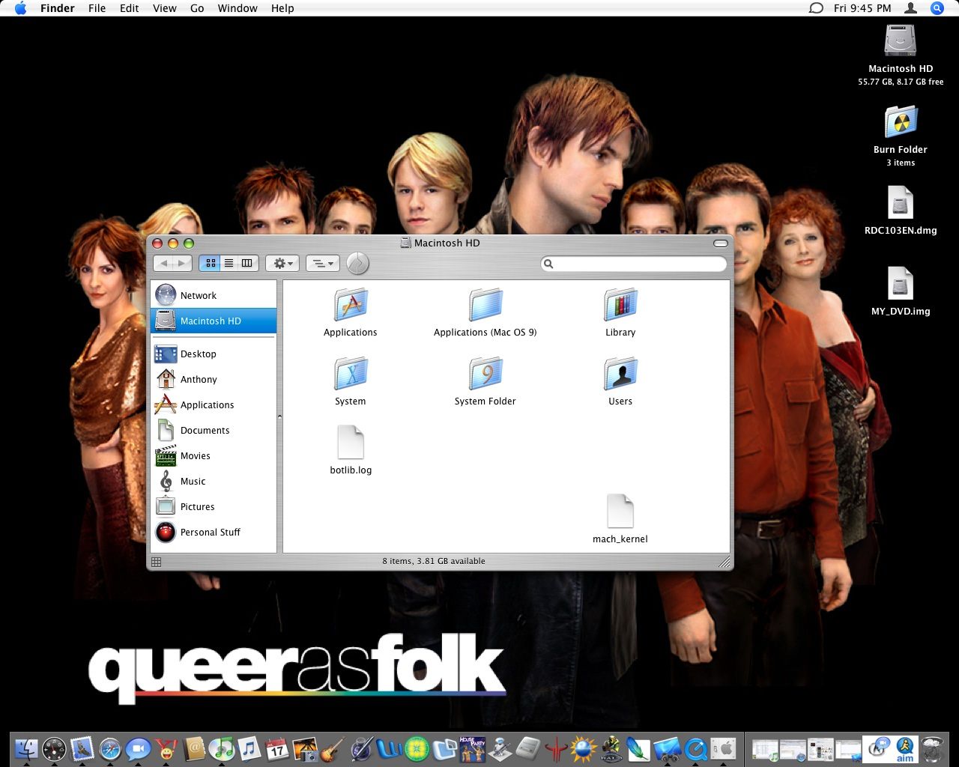Open Spotlight search in menu bar

[x=937, y=8]
